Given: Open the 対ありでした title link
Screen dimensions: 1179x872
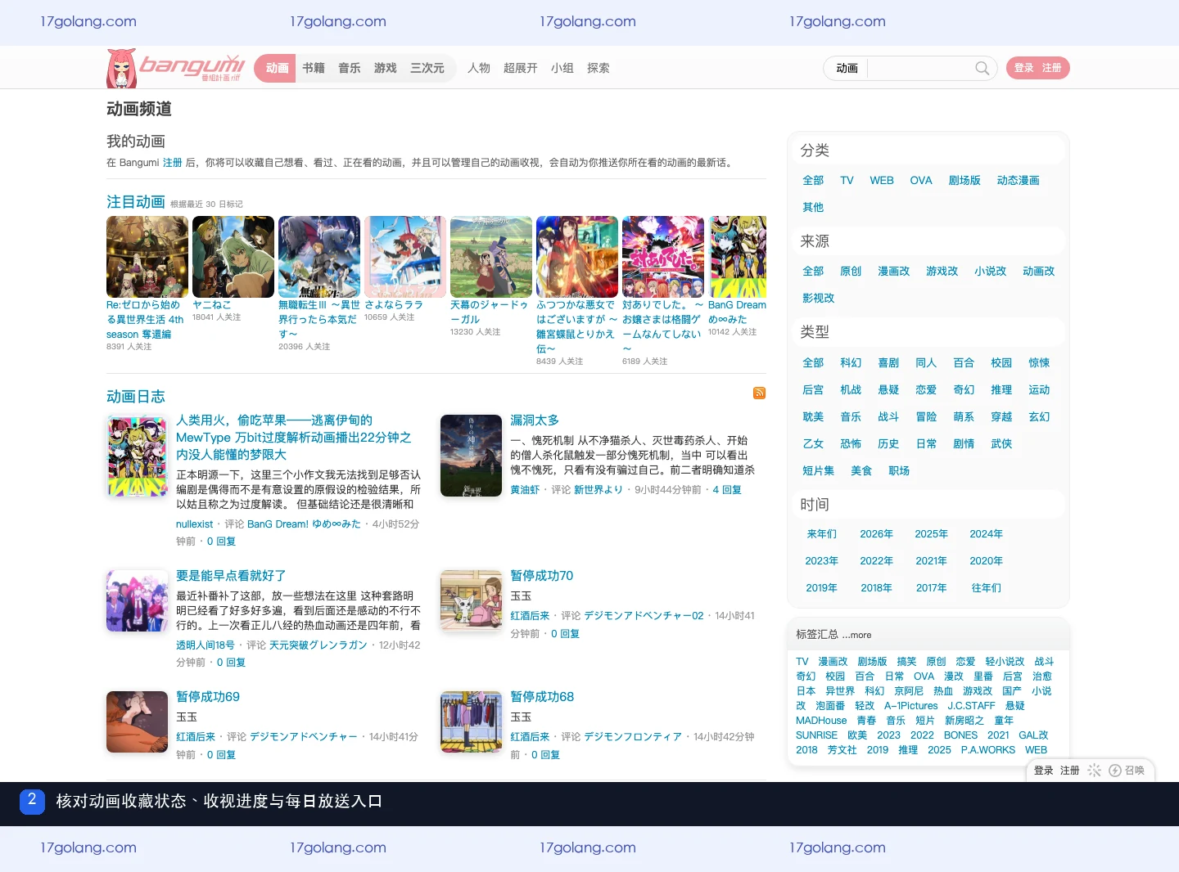Looking at the screenshot, I should click(x=662, y=326).
